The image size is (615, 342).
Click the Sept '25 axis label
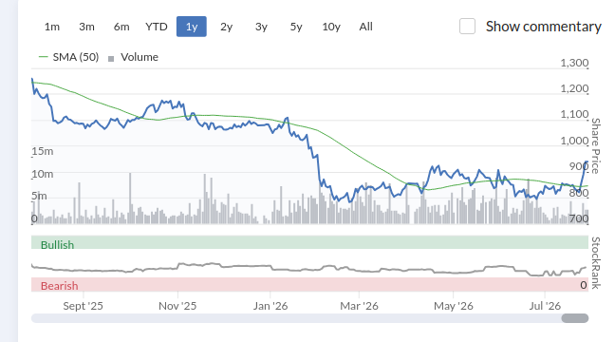pos(84,306)
